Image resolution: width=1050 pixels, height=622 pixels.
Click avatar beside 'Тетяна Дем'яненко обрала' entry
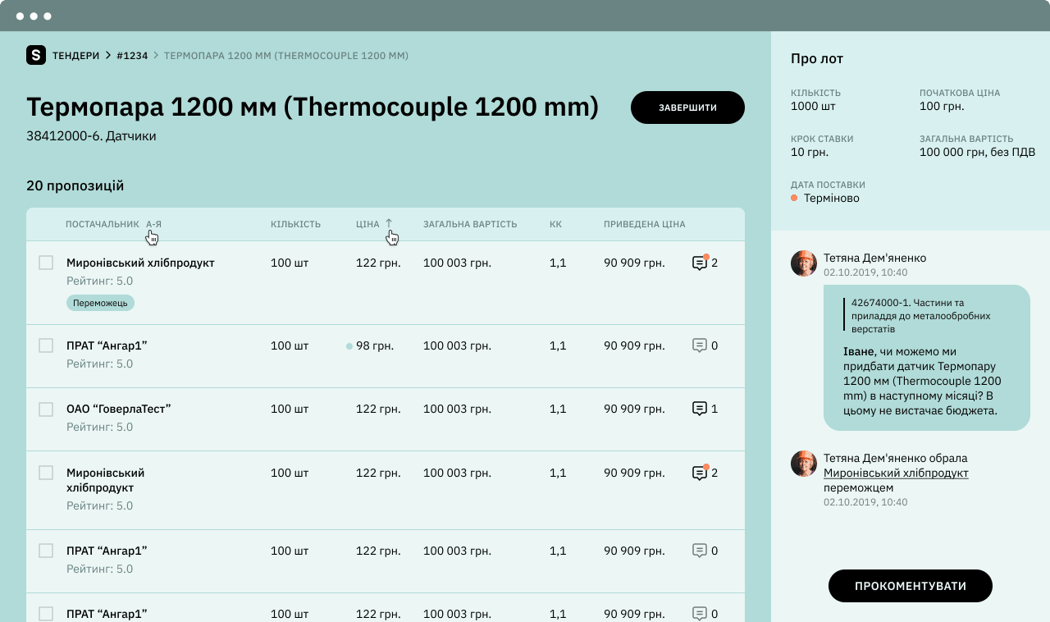804,464
